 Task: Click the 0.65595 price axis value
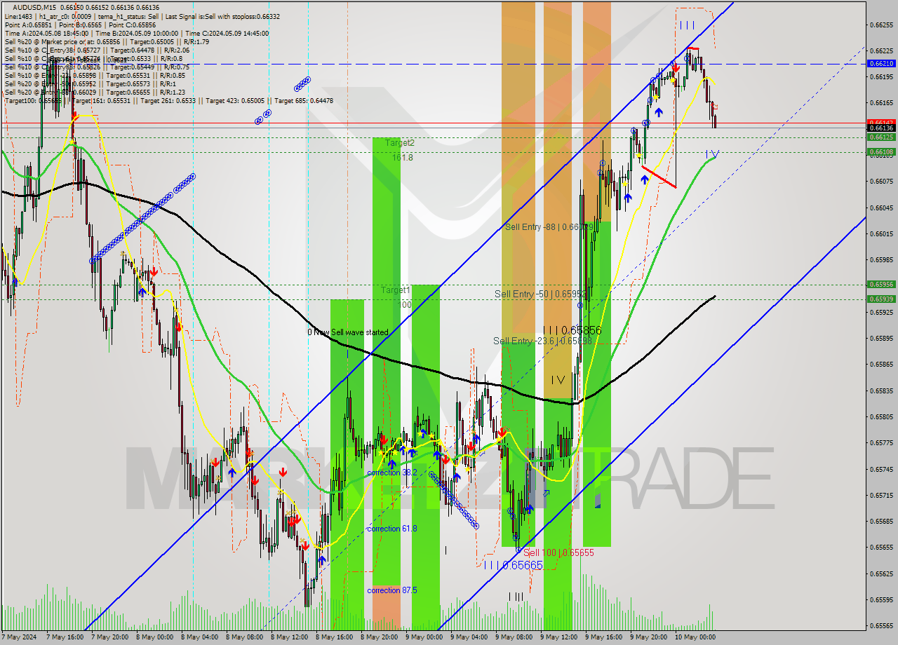(881, 600)
